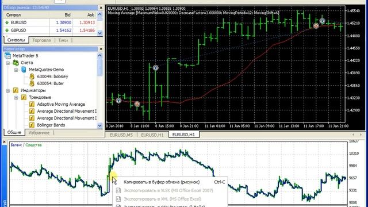Select account icon for 630054: Buter
Screen dimensions: 368x207
coord(32,83)
